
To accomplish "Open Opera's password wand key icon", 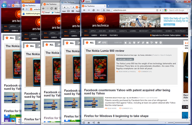I will click(x=98, y=10).
